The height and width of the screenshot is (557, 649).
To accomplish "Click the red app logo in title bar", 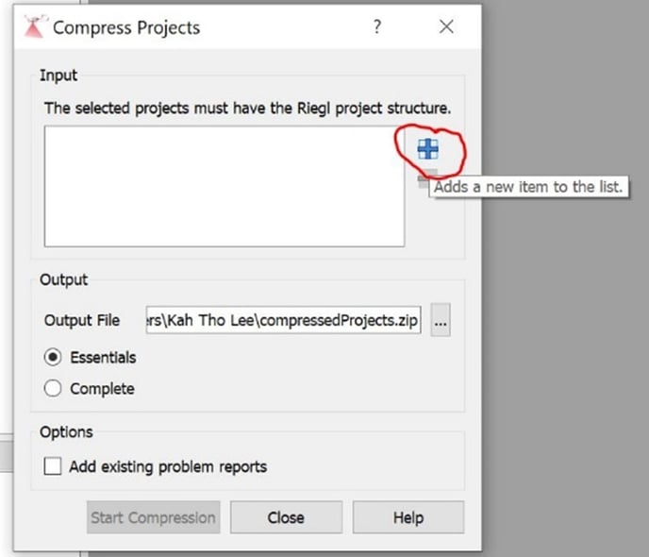I will pyautogui.click(x=34, y=27).
